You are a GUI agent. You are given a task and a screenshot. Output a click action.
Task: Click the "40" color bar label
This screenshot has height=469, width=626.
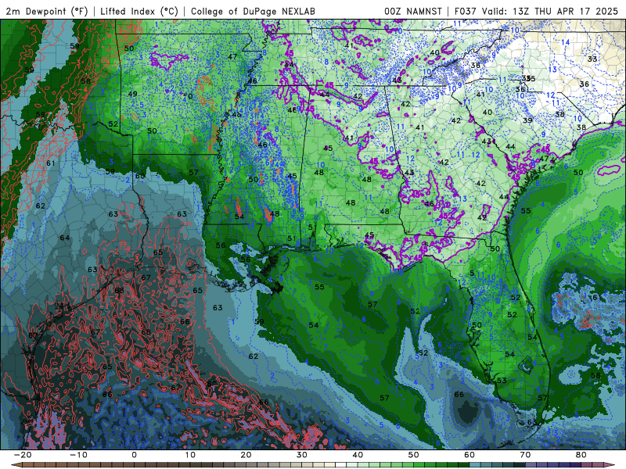358,455
